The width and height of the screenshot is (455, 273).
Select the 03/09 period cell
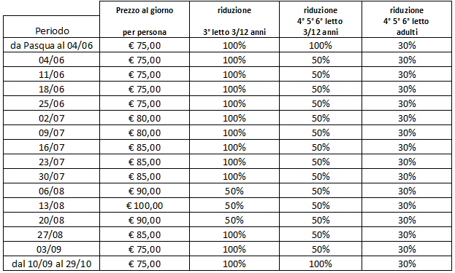coord(51,249)
